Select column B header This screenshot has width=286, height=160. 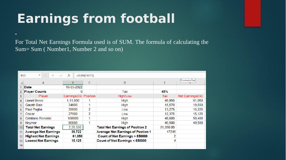click(x=73, y=83)
